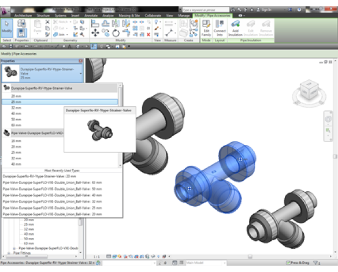Open the Notch dropdown arrow
This screenshot has width=338, height=272.
click(70, 22)
